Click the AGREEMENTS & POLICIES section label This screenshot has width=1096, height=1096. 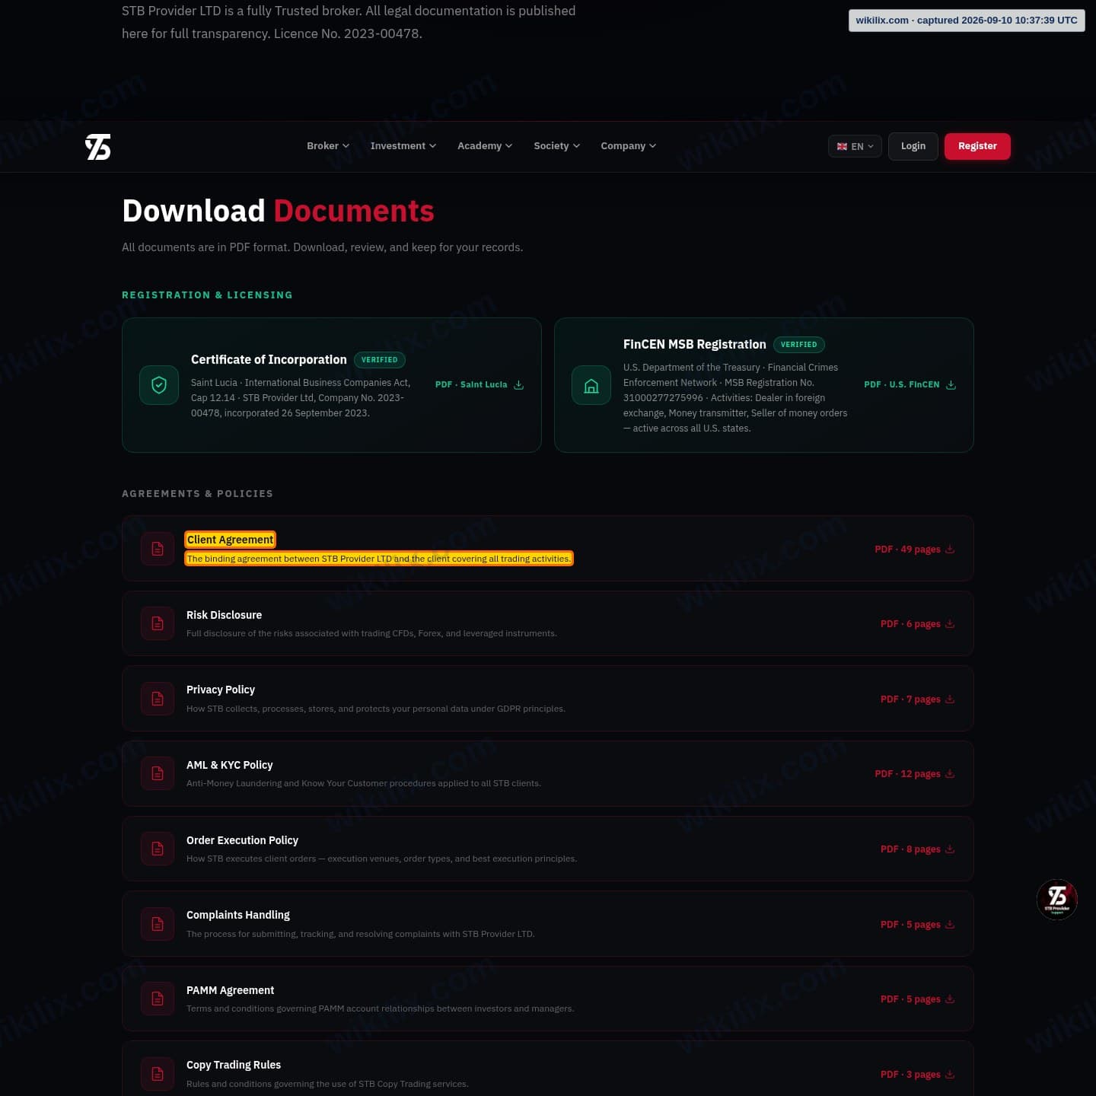[x=197, y=493]
